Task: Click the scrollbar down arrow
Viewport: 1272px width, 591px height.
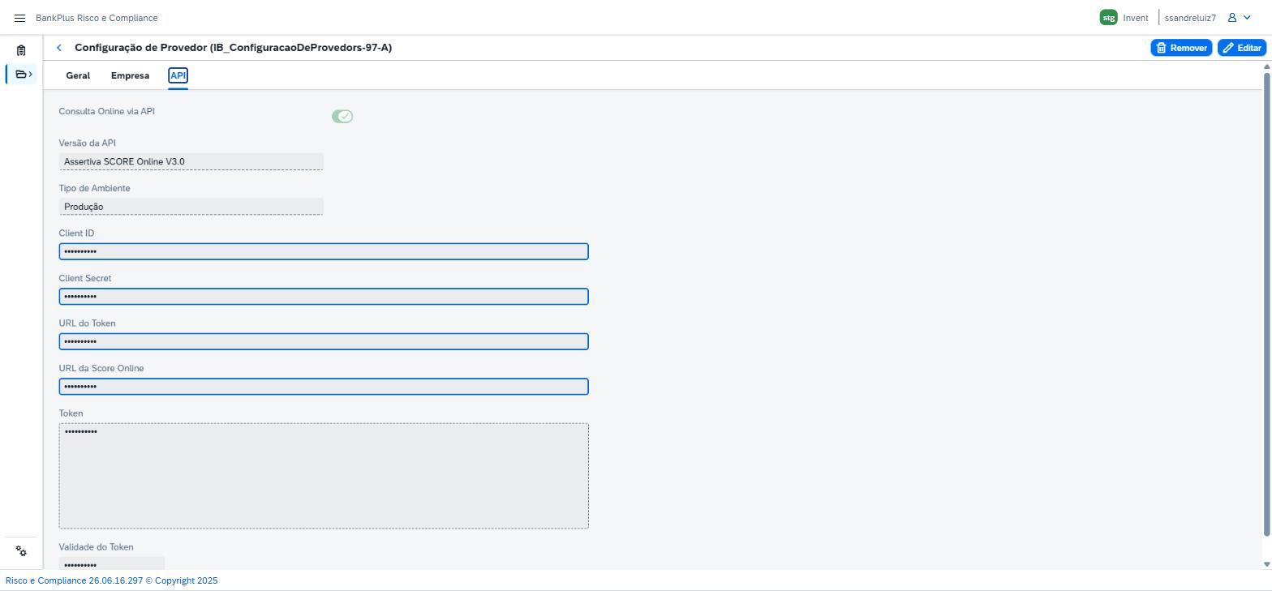Action: click(x=1267, y=564)
